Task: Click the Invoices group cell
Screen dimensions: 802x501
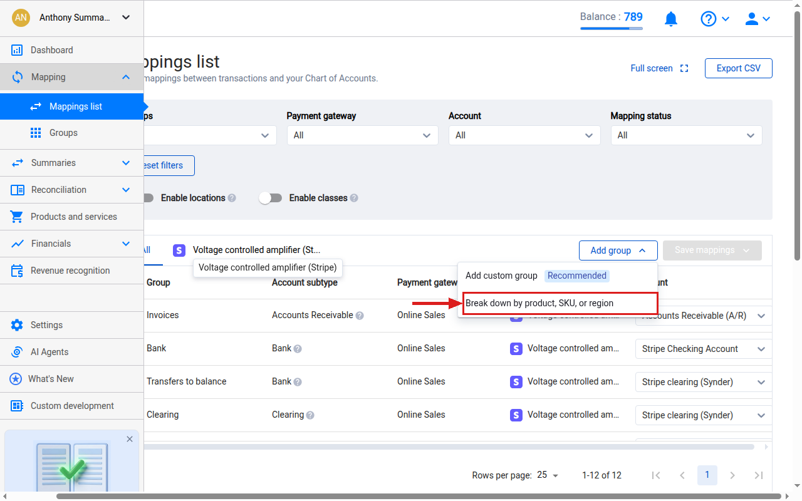Action: click(x=163, y=315)
